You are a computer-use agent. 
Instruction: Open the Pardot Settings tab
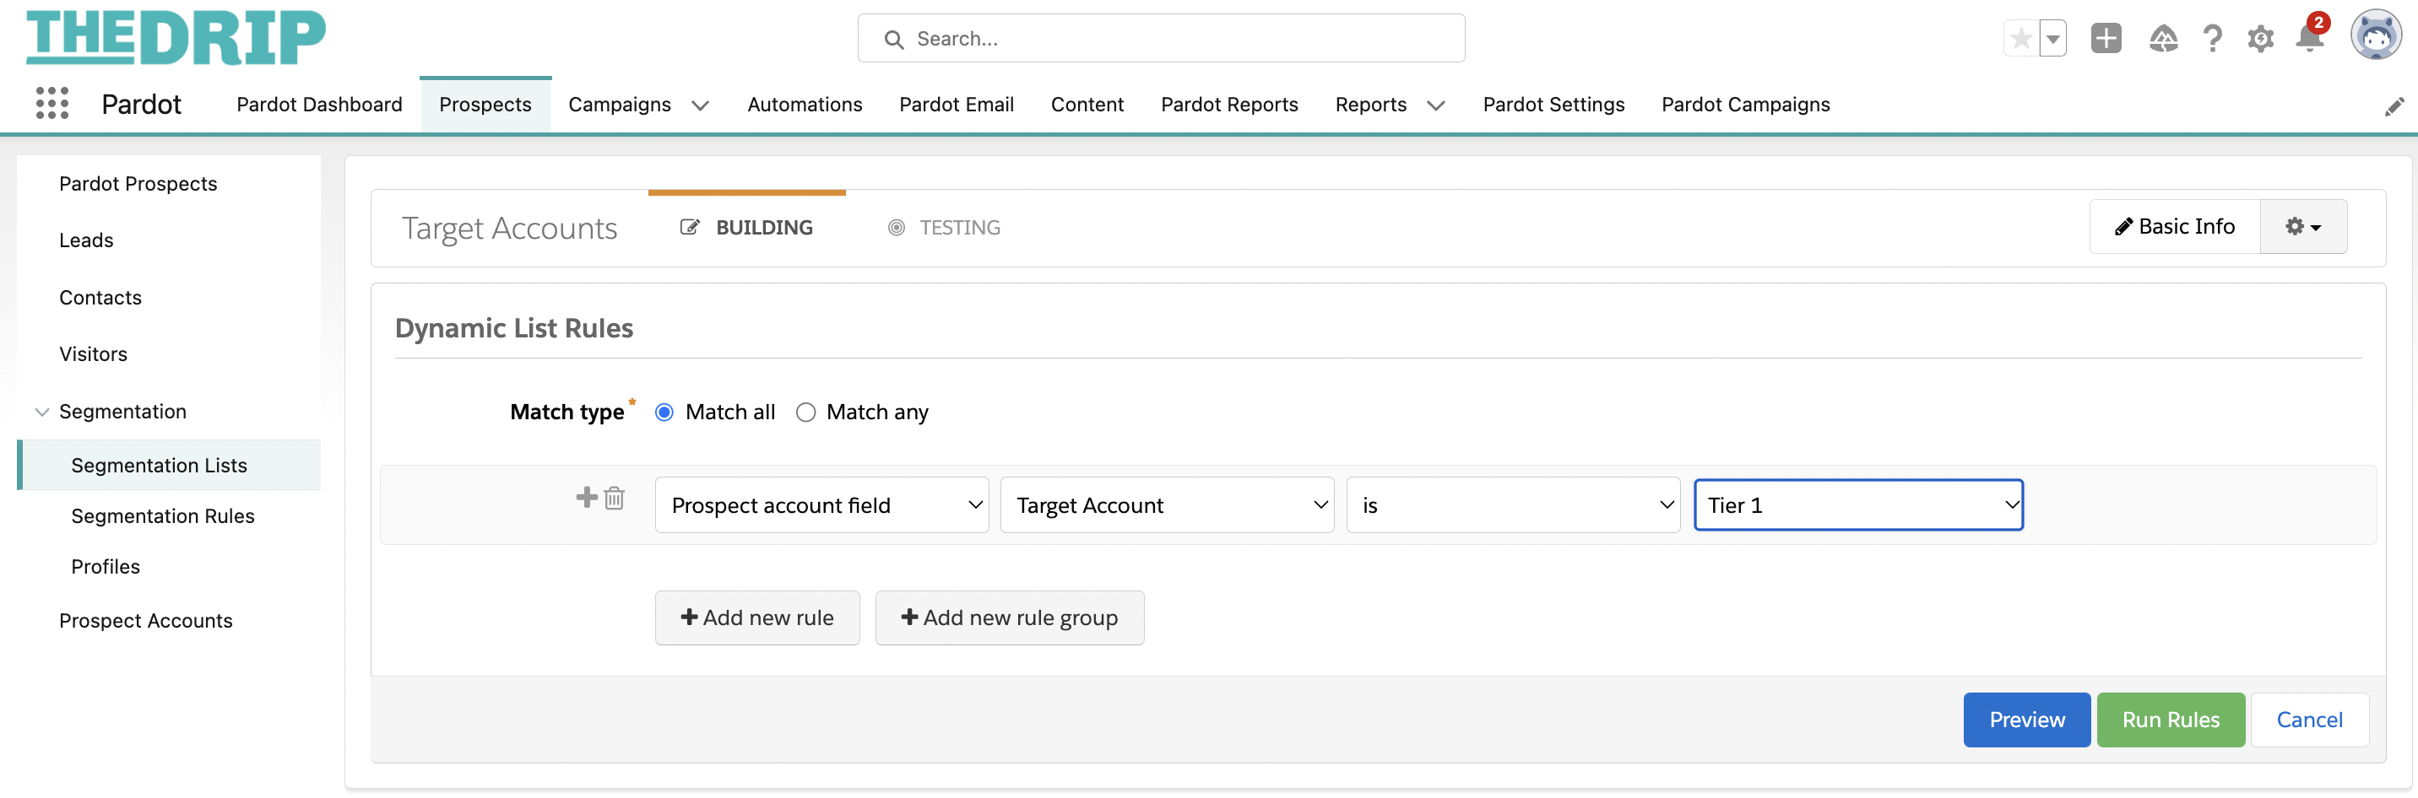1553,104
